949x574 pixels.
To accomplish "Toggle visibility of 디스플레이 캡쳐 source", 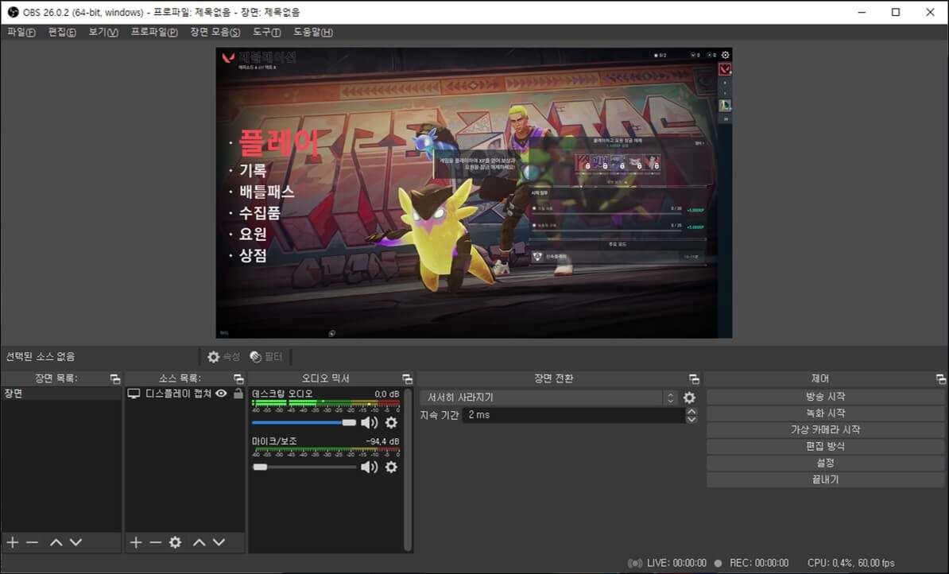I will tap(222, 394).
